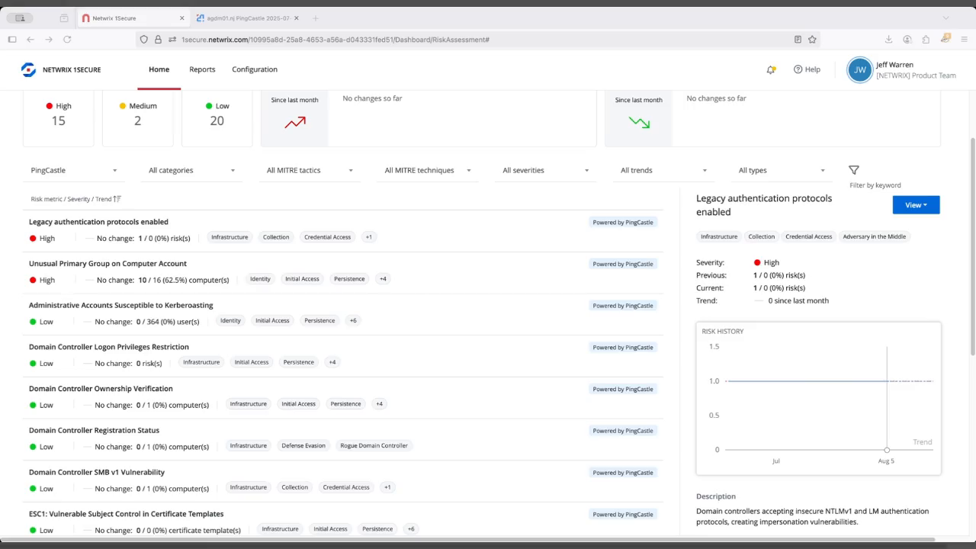Close the Netwrix 1Secure tab
The width and height of the screenshot is (976, 549).
(181, 18)
